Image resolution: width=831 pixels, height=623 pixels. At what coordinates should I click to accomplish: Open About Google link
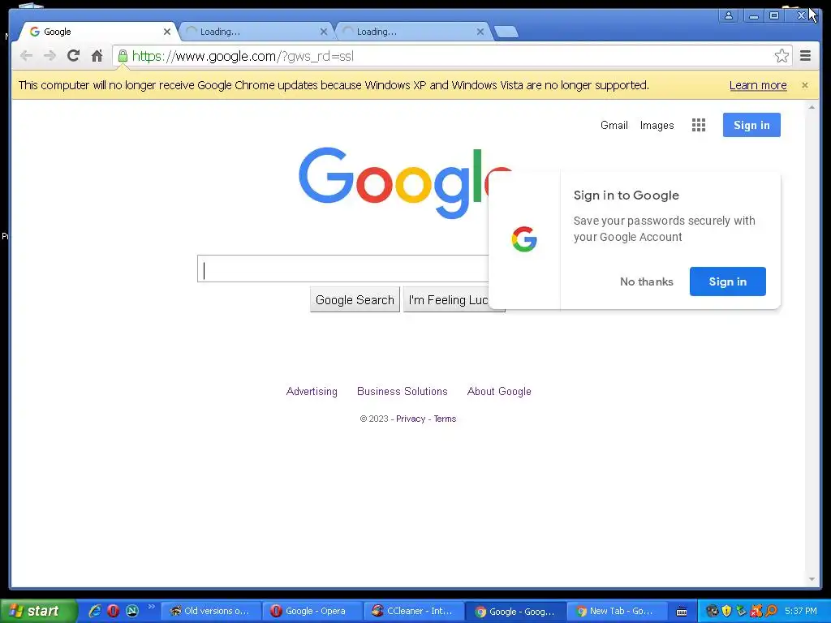[x=499, y=391]
